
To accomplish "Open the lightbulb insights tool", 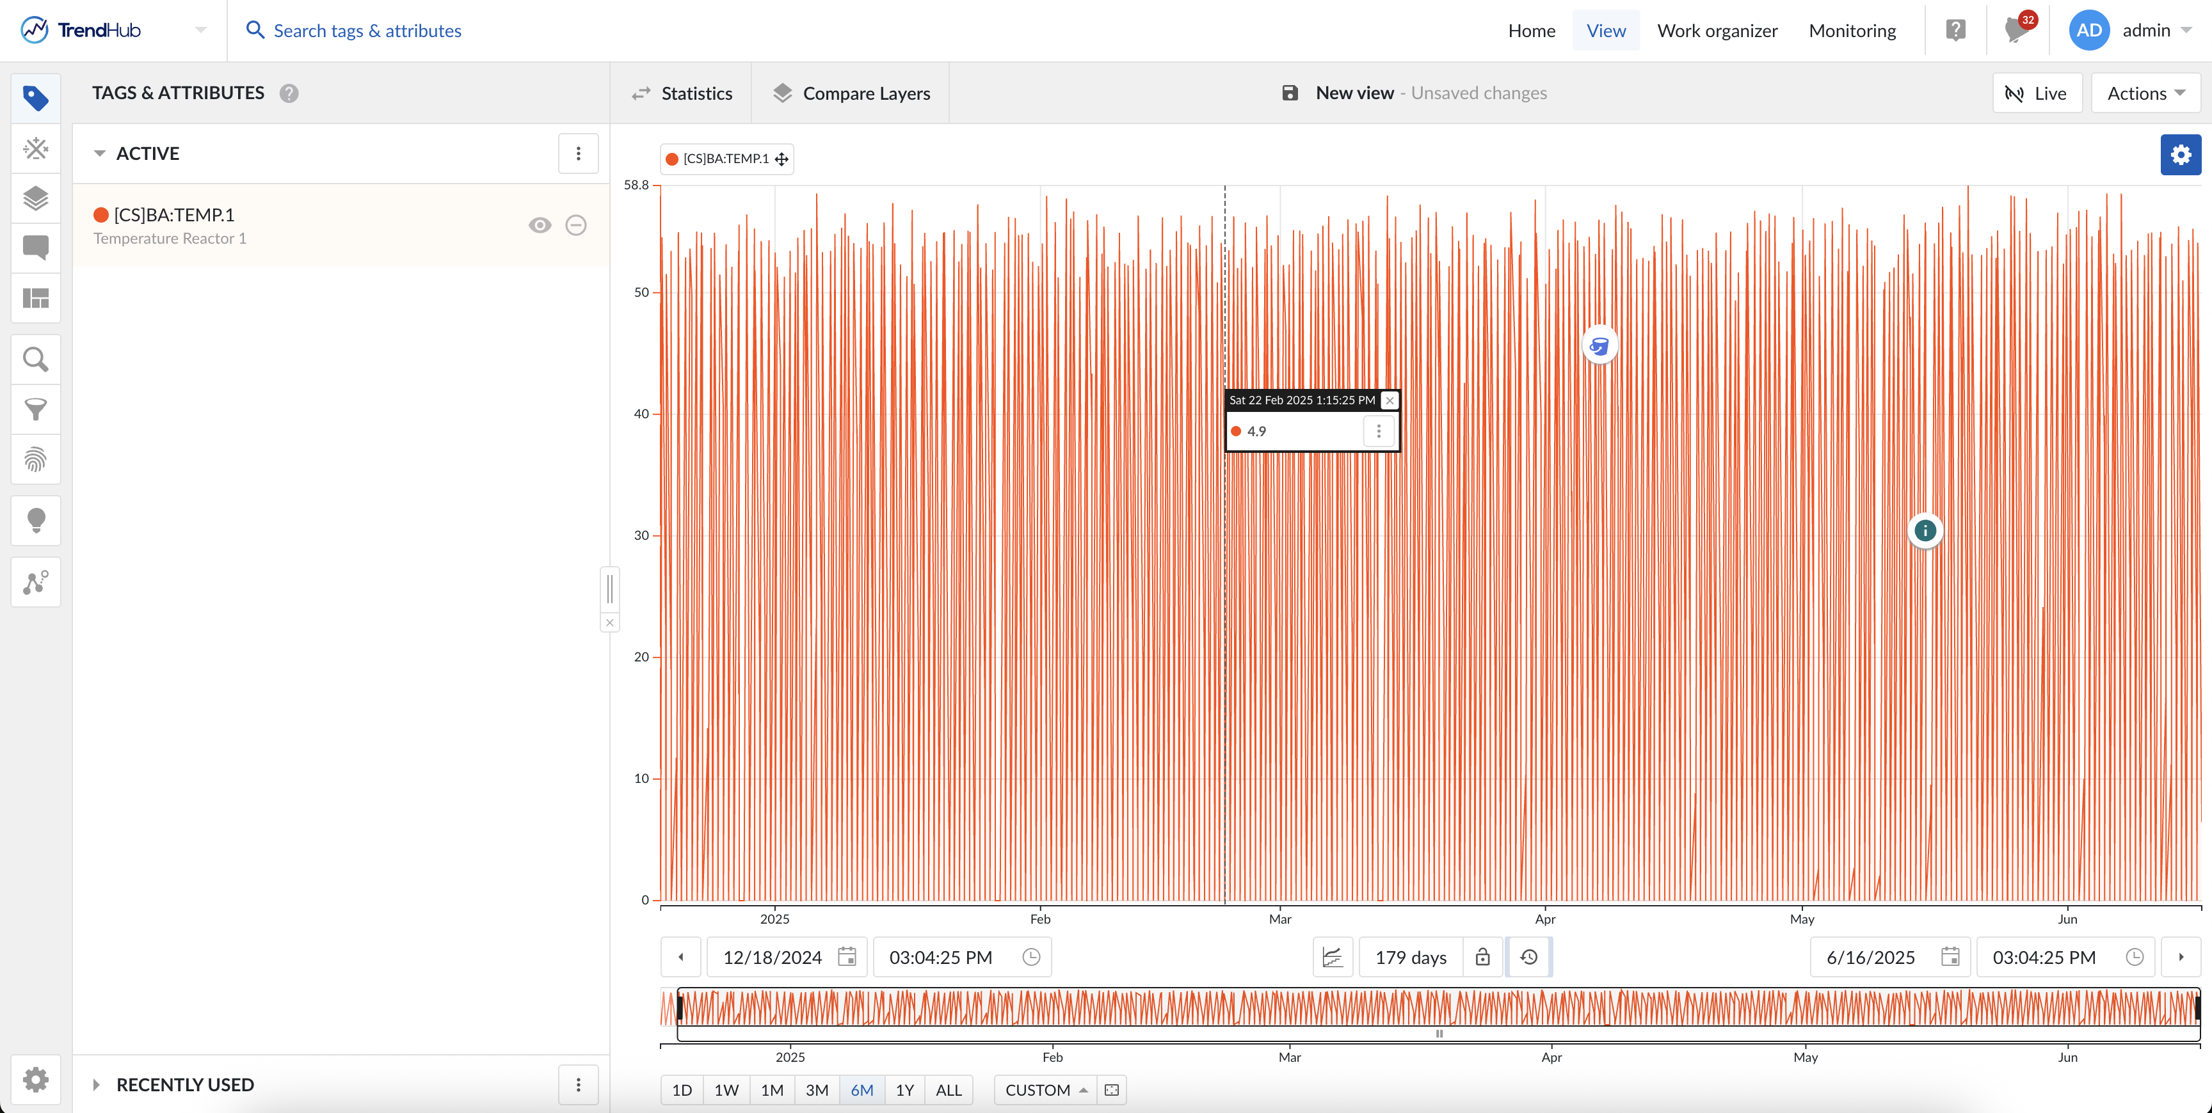I will coord(35,520).
